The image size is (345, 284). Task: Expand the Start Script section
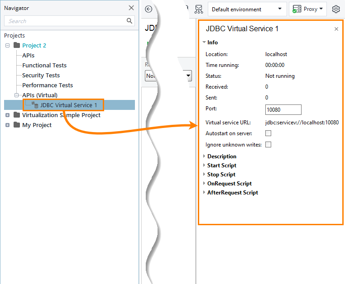(222, 166)
